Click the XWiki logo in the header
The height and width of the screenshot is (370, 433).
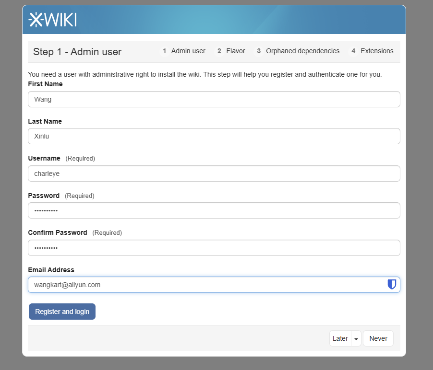coord(53,20)
